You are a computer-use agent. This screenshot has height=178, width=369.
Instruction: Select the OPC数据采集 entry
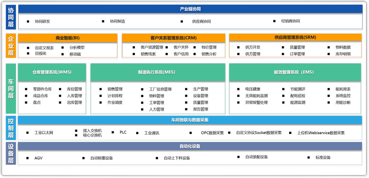pyautogui.click(x=212, y=133)
